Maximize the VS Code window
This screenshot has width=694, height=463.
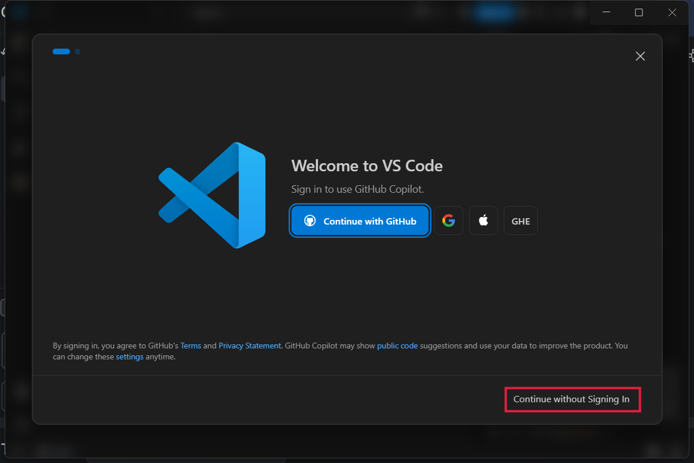(639, 12)
